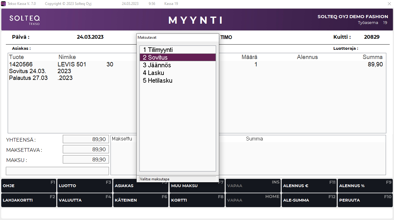Click the MAKSU amount field

[x=86, y=159]
